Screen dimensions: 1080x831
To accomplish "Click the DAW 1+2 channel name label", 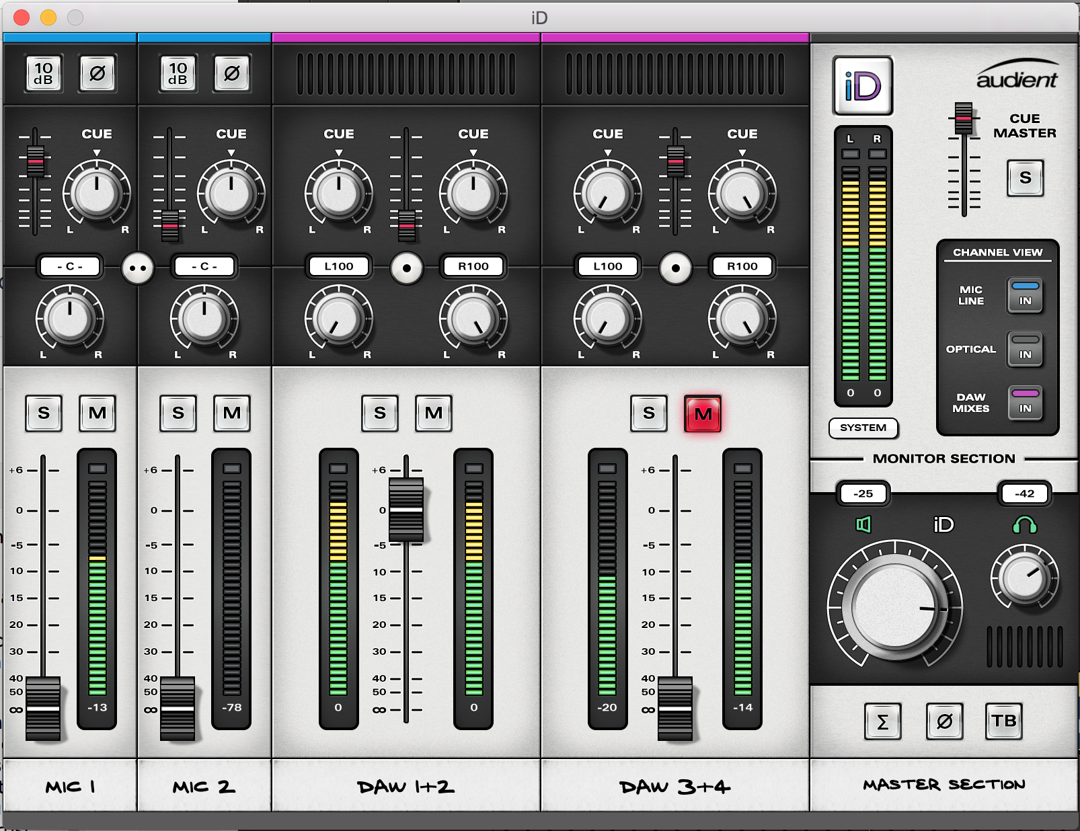I will (x=406, y=787).
